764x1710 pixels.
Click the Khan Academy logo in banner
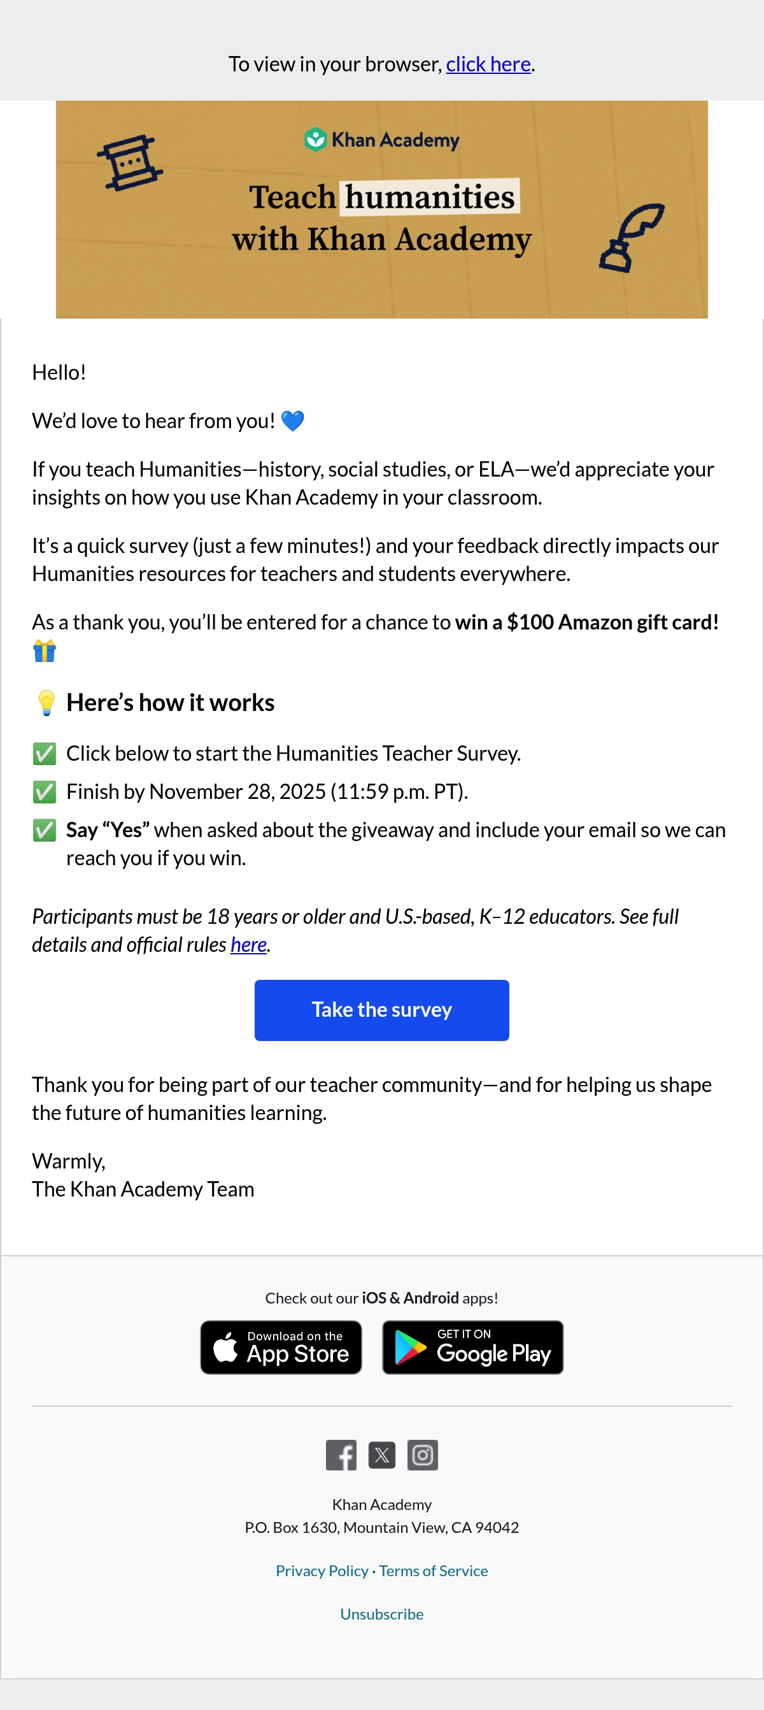(382, 140)
